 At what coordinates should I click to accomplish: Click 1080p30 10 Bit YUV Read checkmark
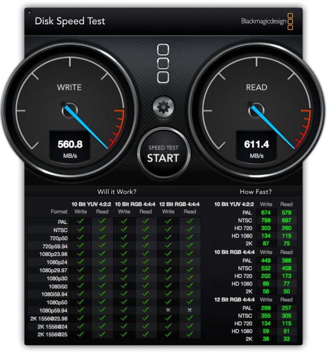pos(102,278)
